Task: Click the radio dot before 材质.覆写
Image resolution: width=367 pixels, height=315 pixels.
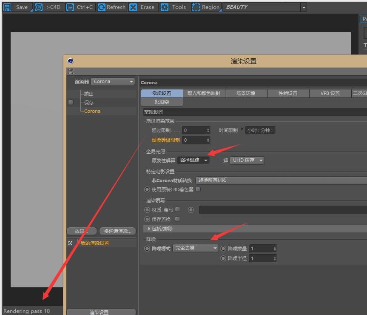Action: point(147,209)
